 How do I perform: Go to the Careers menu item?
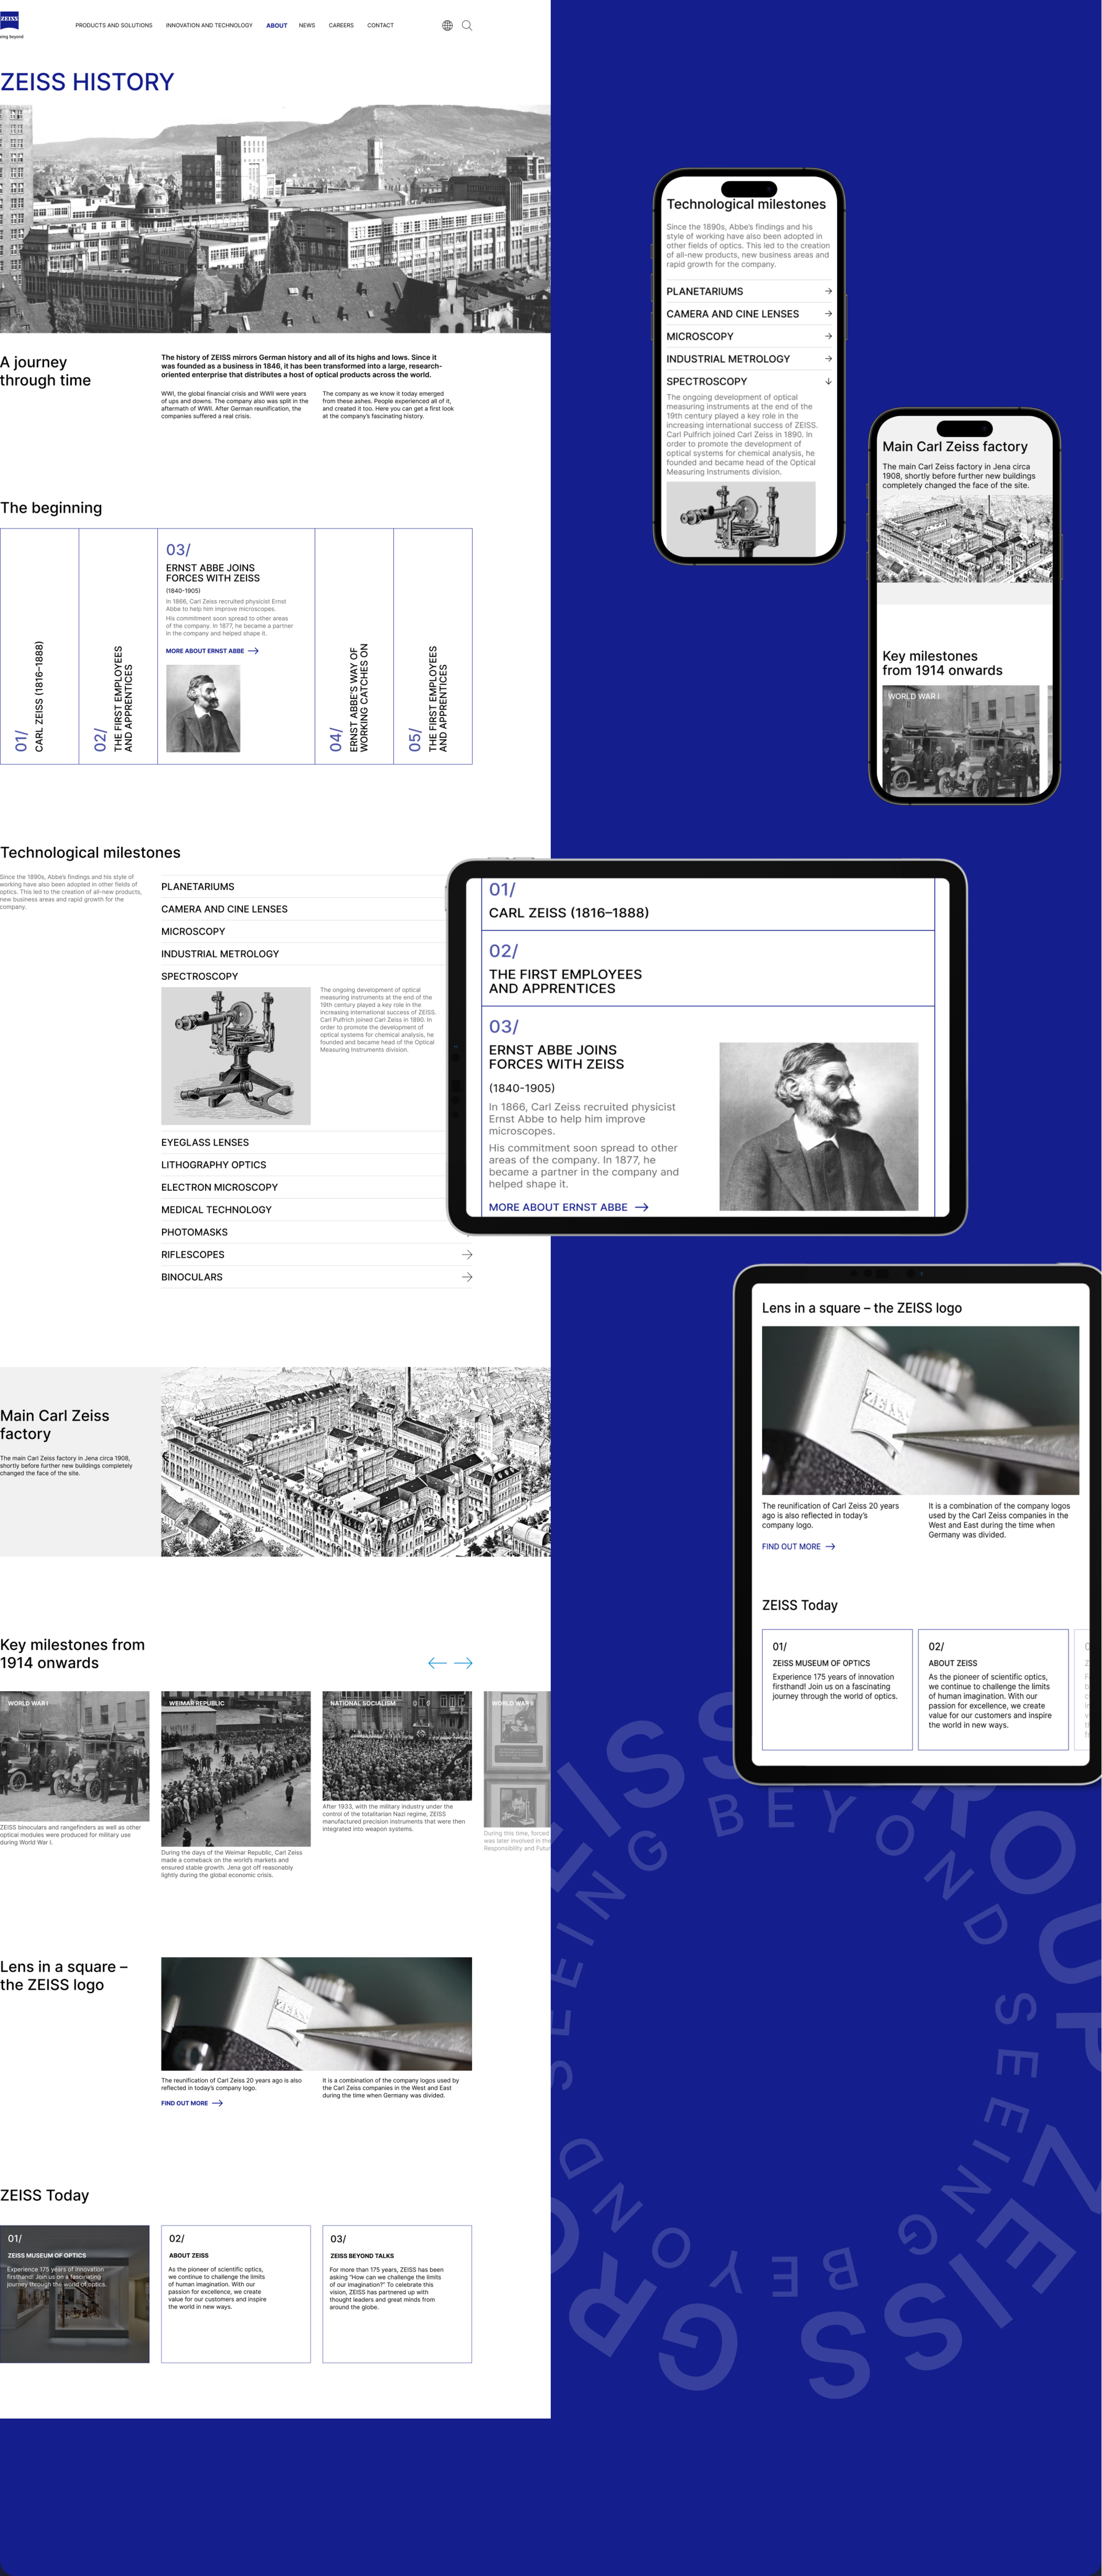click(x=341, y=26)
